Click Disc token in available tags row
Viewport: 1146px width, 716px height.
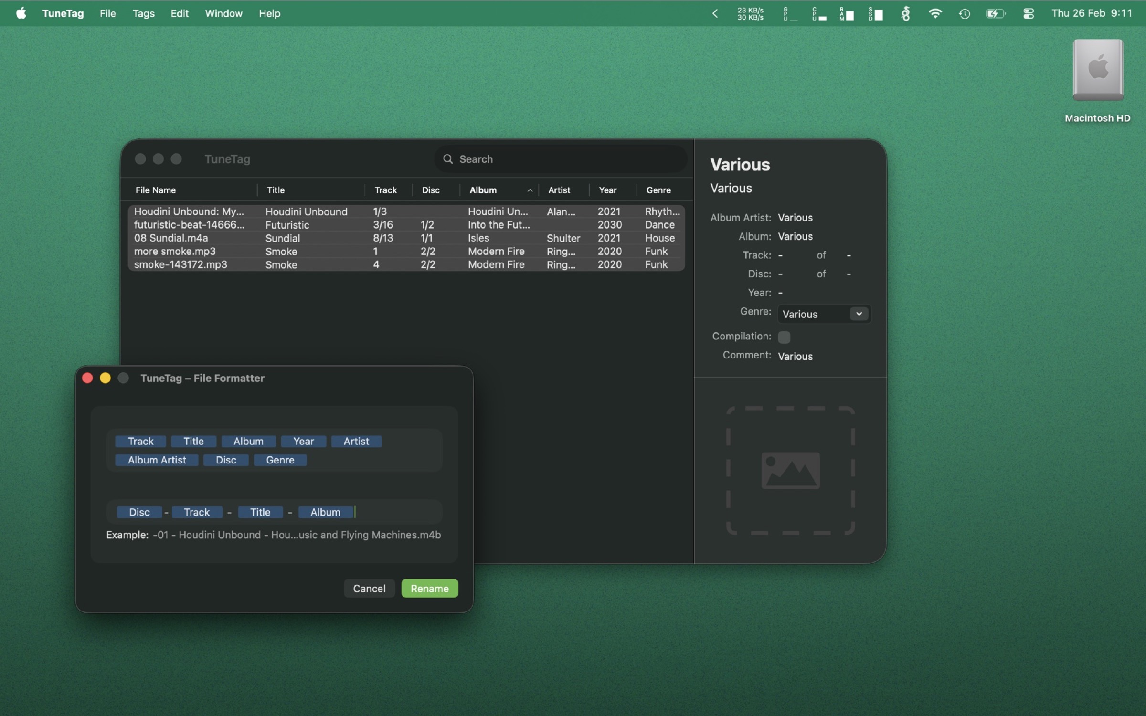click(226, 460)
